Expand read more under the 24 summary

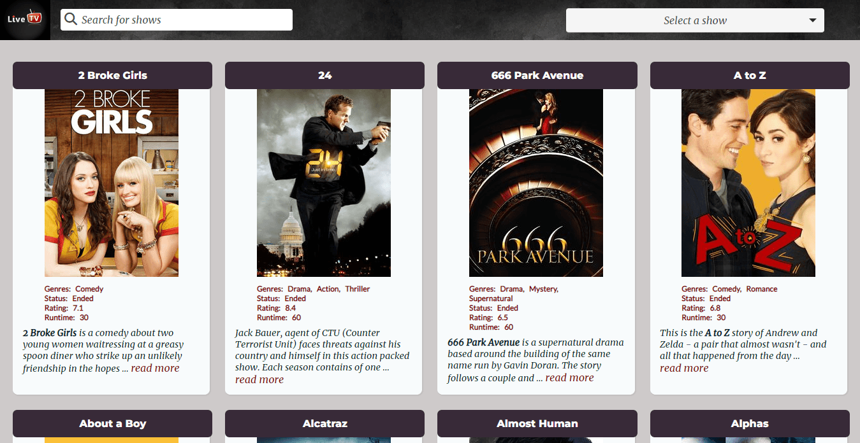click(x=259, y=379)
